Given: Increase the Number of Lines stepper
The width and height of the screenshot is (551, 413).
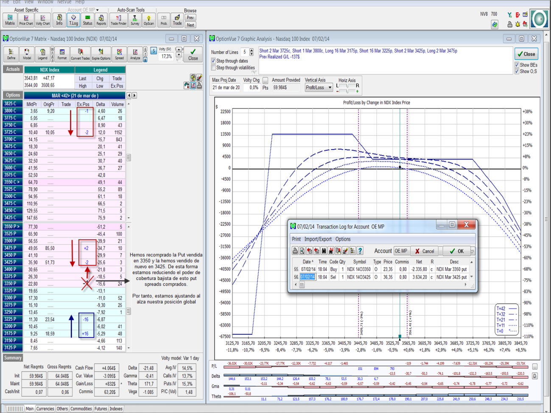Looking at the screenshot, I should (252, 50).
